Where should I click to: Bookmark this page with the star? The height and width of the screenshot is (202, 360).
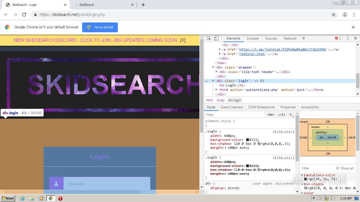click(x=334, y=15)
